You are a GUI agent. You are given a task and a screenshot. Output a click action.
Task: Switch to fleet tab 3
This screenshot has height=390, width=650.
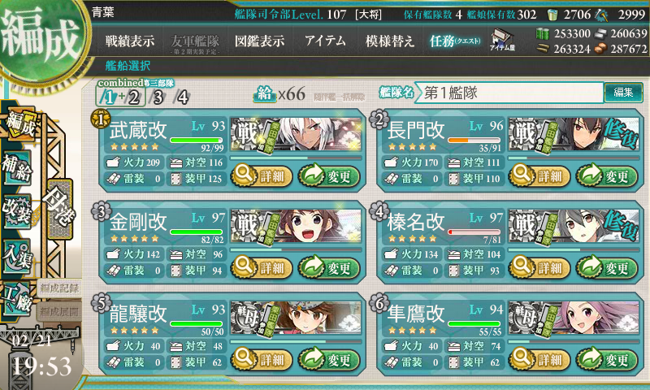(158, 97)
